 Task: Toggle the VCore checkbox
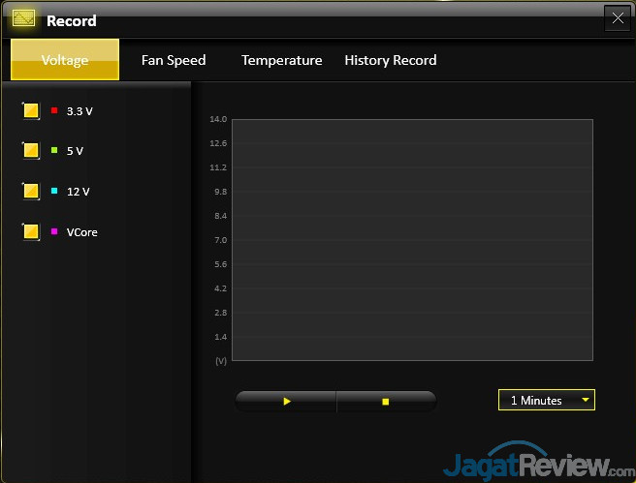[x=31, y=232]
